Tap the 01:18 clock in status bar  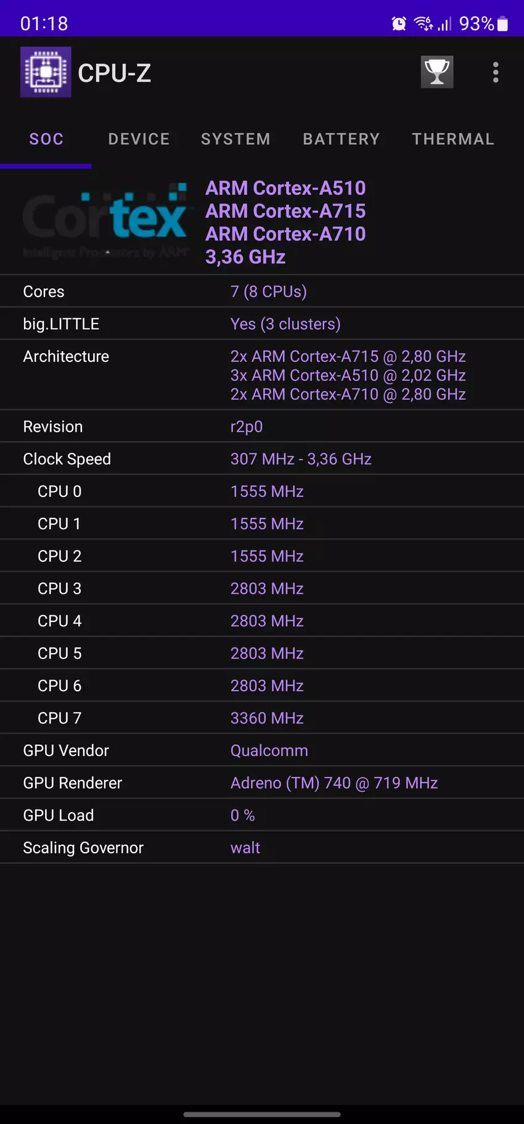(44, 23)
